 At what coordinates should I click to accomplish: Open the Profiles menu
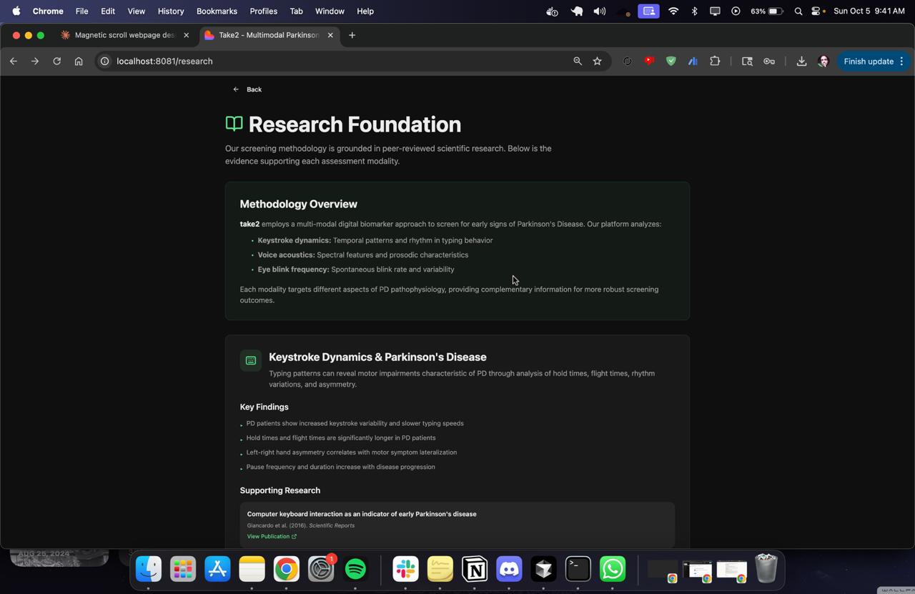coord(263,11)
